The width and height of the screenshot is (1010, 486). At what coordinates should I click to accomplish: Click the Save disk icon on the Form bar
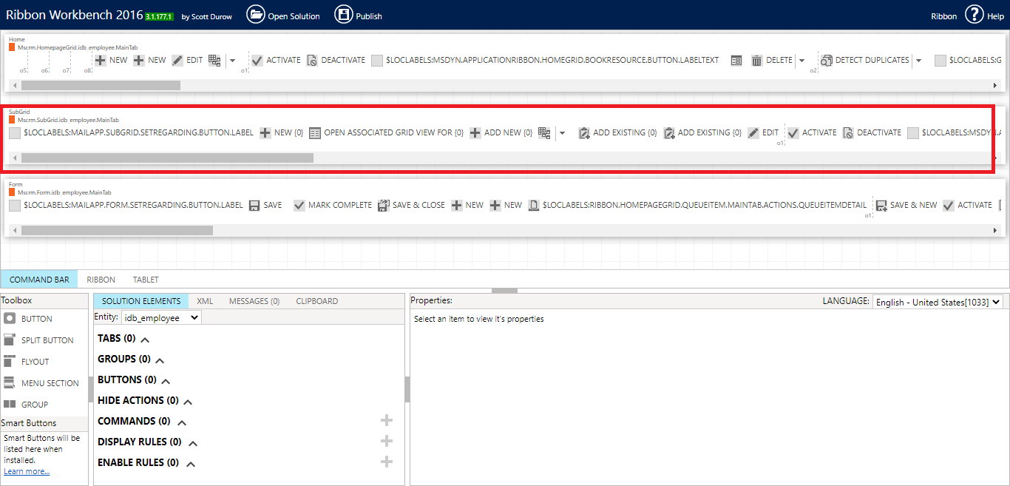point(254,205)
